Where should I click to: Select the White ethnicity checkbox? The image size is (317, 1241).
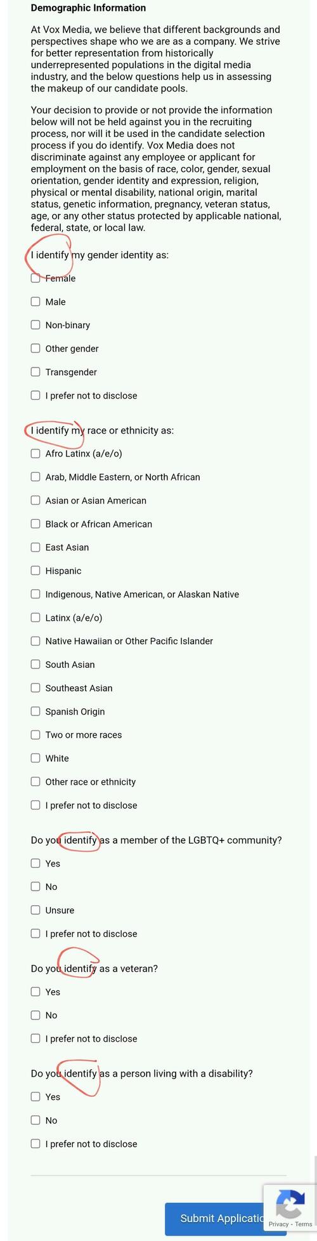pos(36,758)
